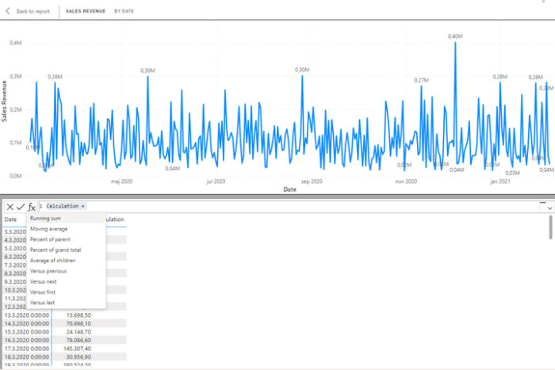The height and width of the screenshot is (370, 555).
Task: Click the value 13.698,50 in the table
Action: 78,315
